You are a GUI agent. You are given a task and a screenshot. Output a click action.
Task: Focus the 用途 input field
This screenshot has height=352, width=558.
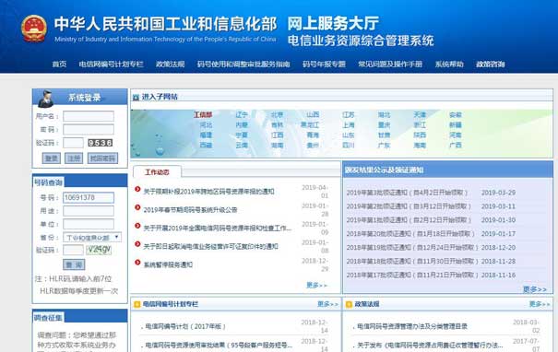[x=89, y=211]
